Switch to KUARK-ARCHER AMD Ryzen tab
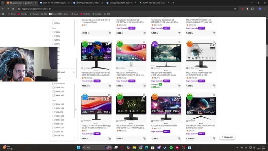 pyautogui.click(x=154, y=3)
